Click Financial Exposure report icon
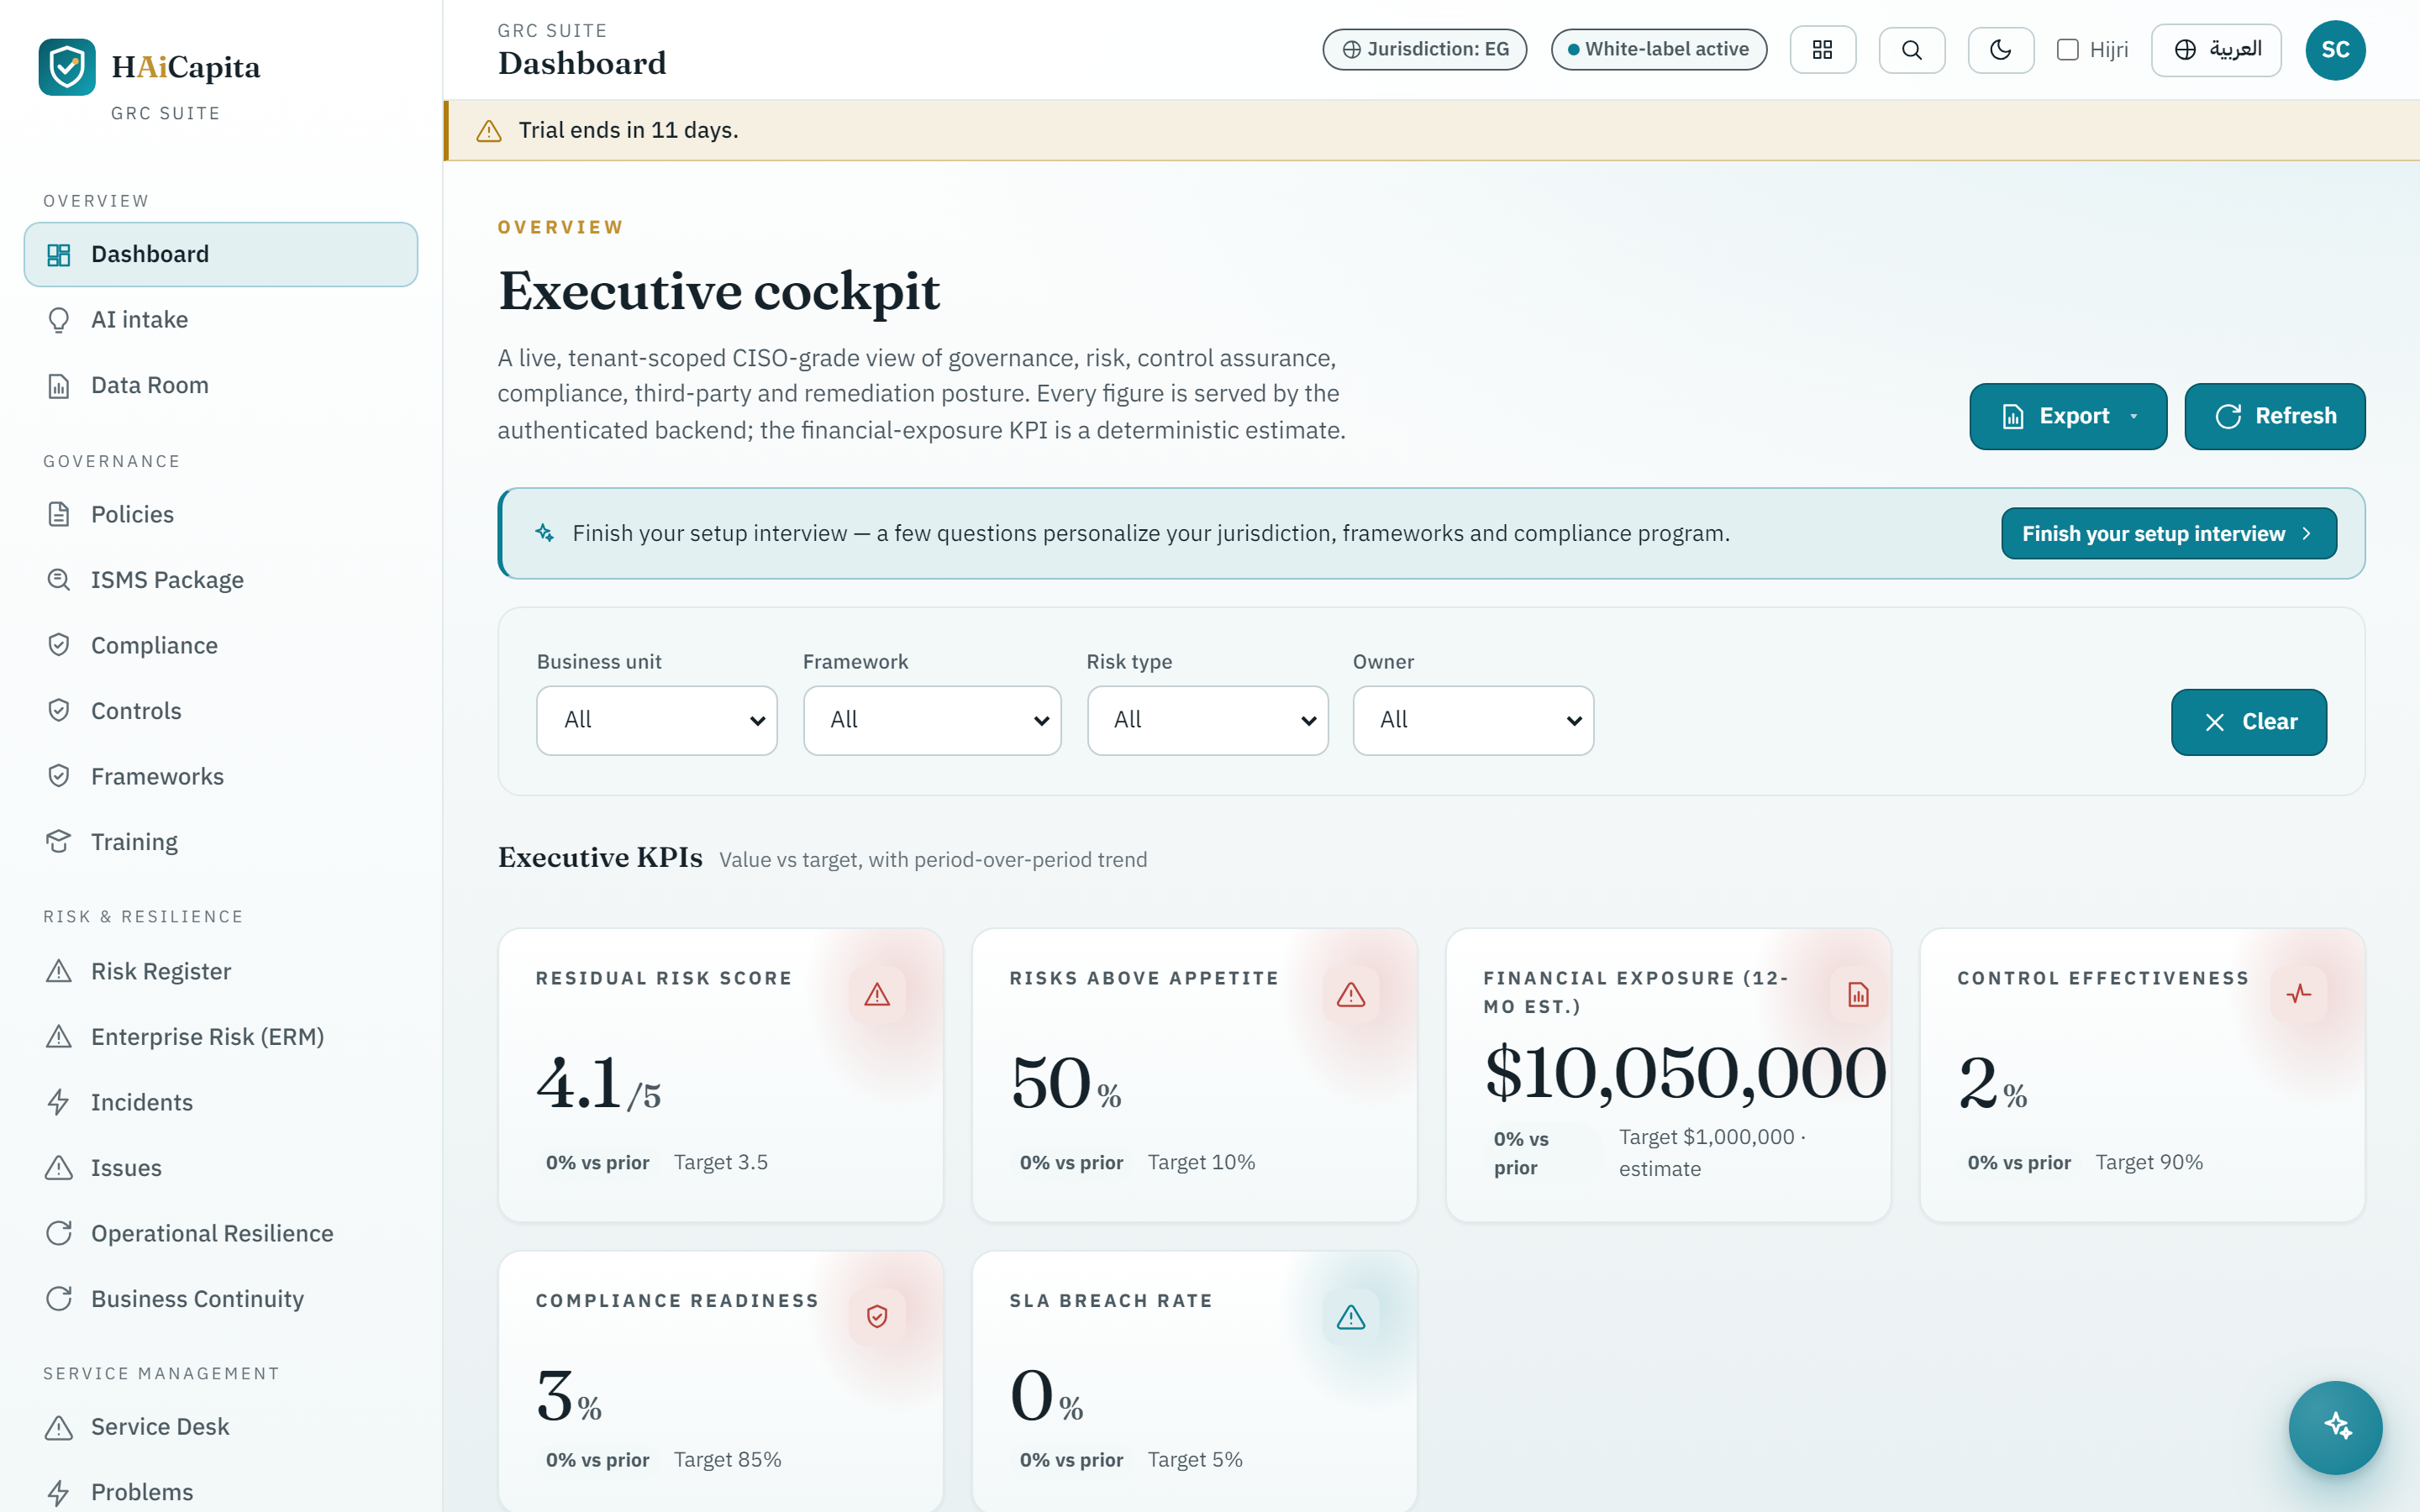2420x1512 pixels. tap(1858, 994)
